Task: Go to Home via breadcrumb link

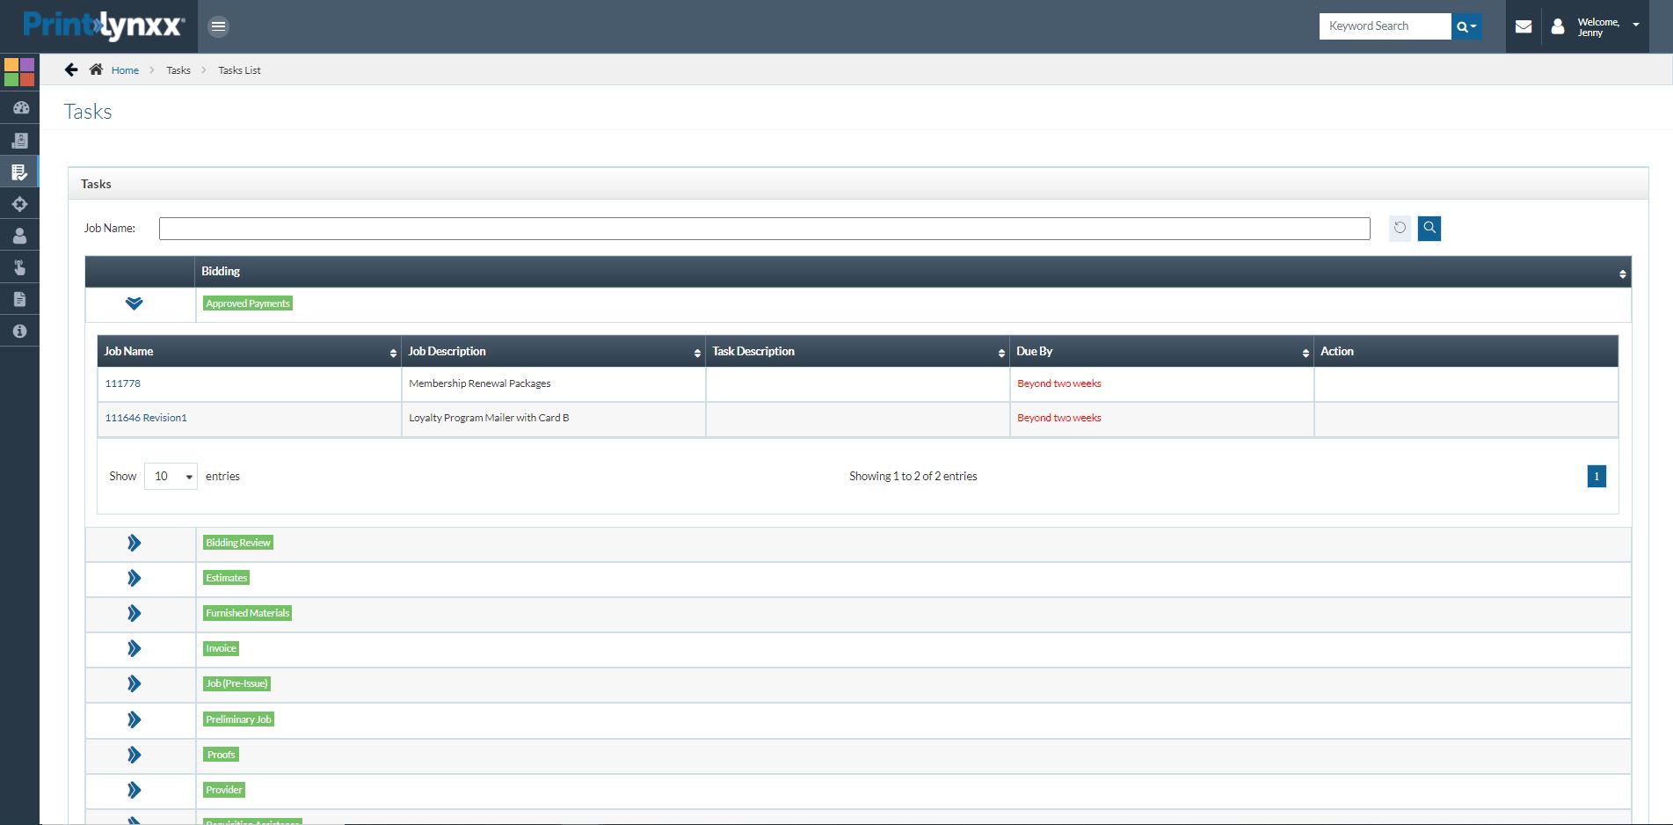Action: 125,70
